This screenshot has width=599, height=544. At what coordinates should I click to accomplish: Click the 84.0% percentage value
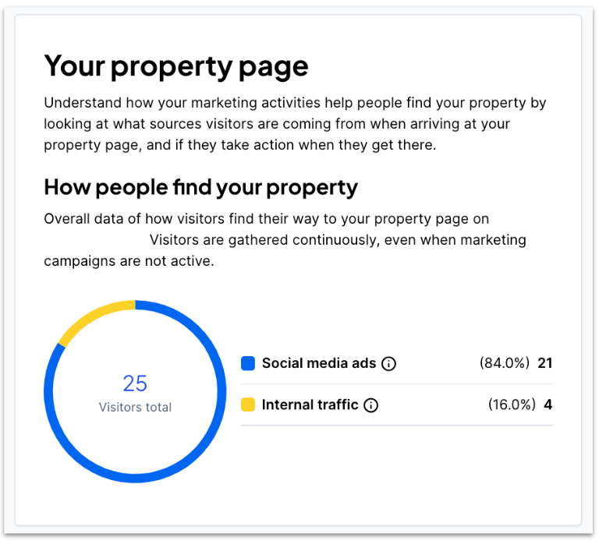(x=505, y=363)
